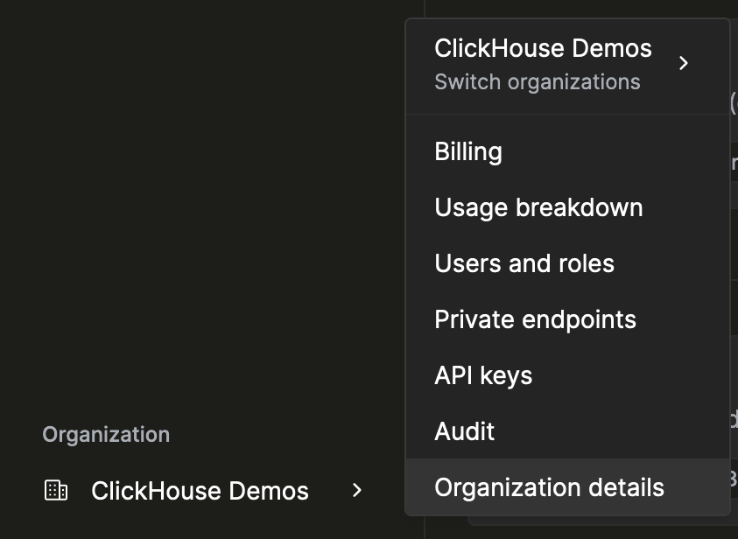The width and height of the screenshot is (738, 539).
Task: Open organization switcher via top-right arrow
Action: (x=684, y=63)
